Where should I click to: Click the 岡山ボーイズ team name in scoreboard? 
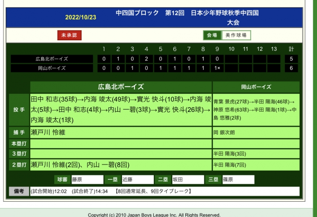(x=52, y=68)
